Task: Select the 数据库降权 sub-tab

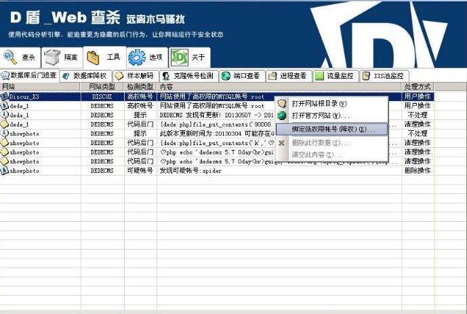Action: [85, 76]
